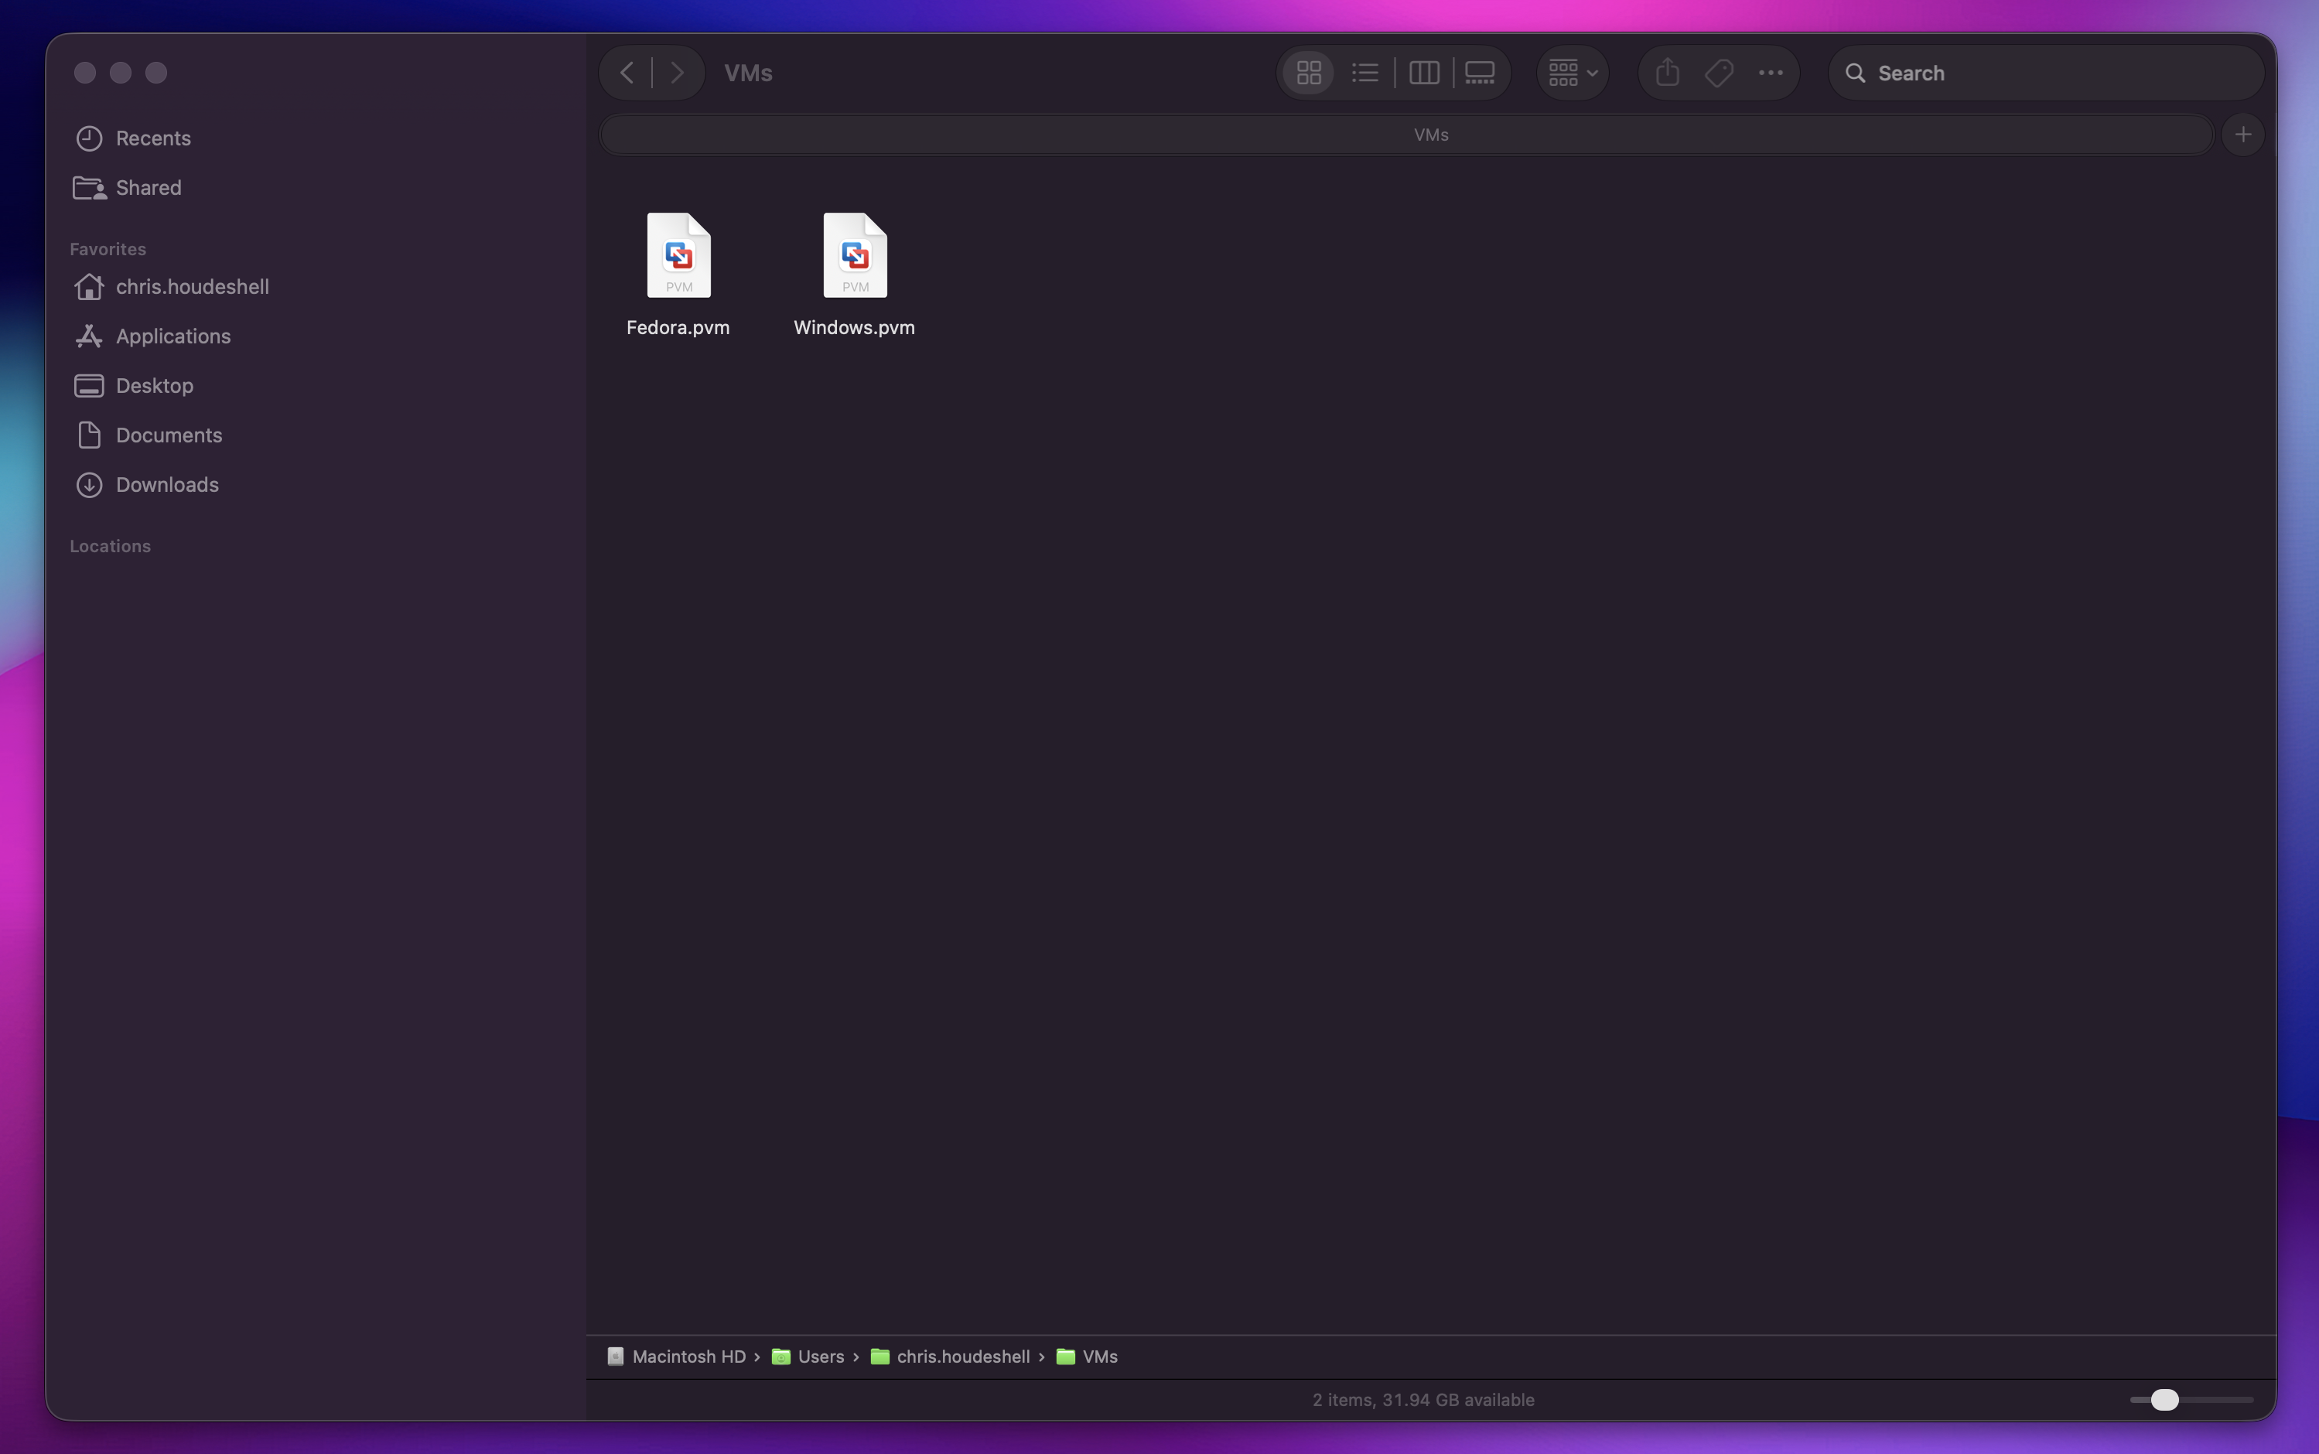This screenshot has height=1454, width=2319.
Task: Click the Desktop sidebar icon
Action: coord(90,386)
